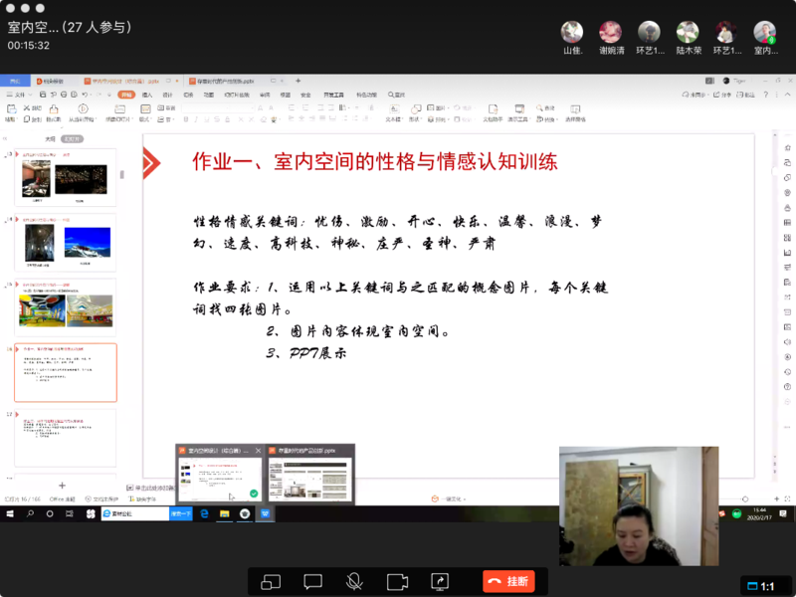Click the Windows Start button

tap(9, 513)
